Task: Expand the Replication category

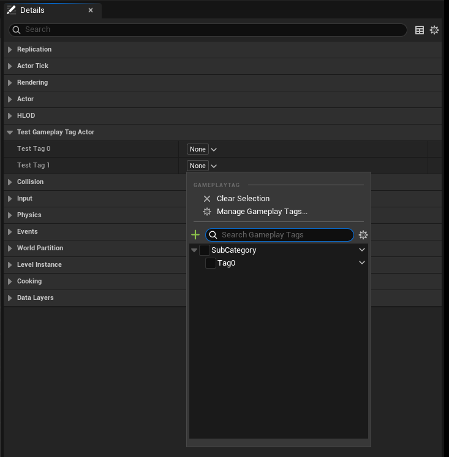Action: [x=10, y=50]
